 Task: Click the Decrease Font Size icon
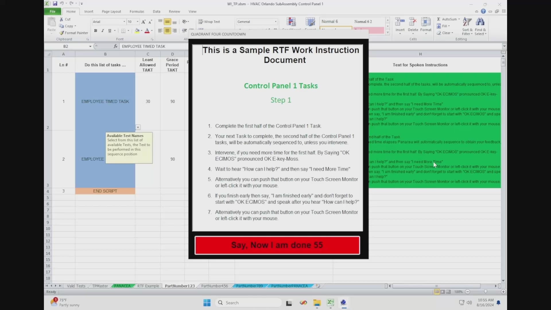(150, 22)
